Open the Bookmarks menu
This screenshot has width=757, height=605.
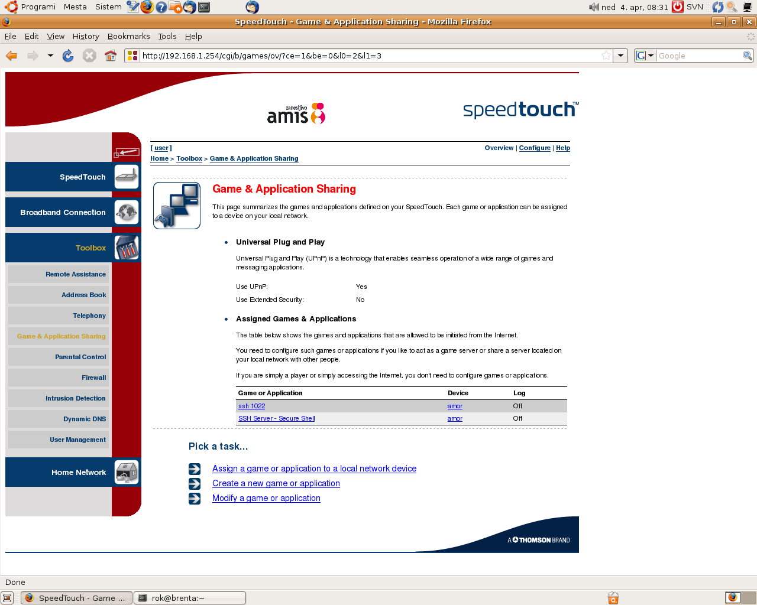[x=128, y=36]
